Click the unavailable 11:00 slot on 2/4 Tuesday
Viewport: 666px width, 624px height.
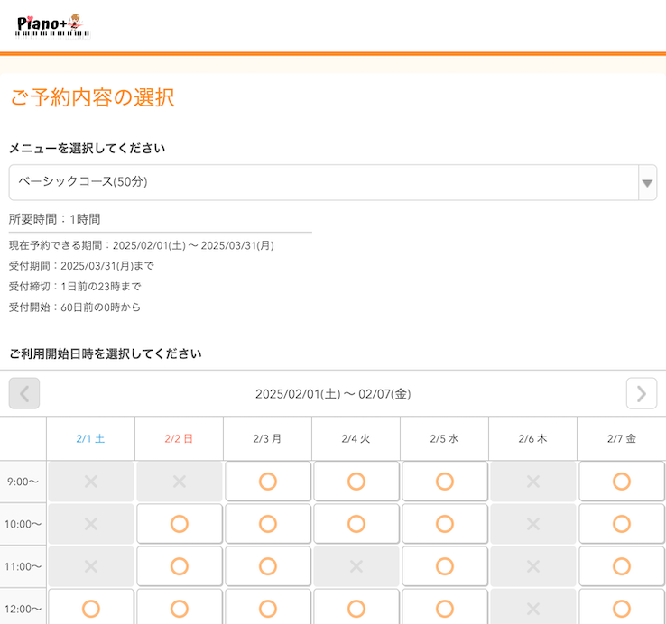[x=356, y=566]
